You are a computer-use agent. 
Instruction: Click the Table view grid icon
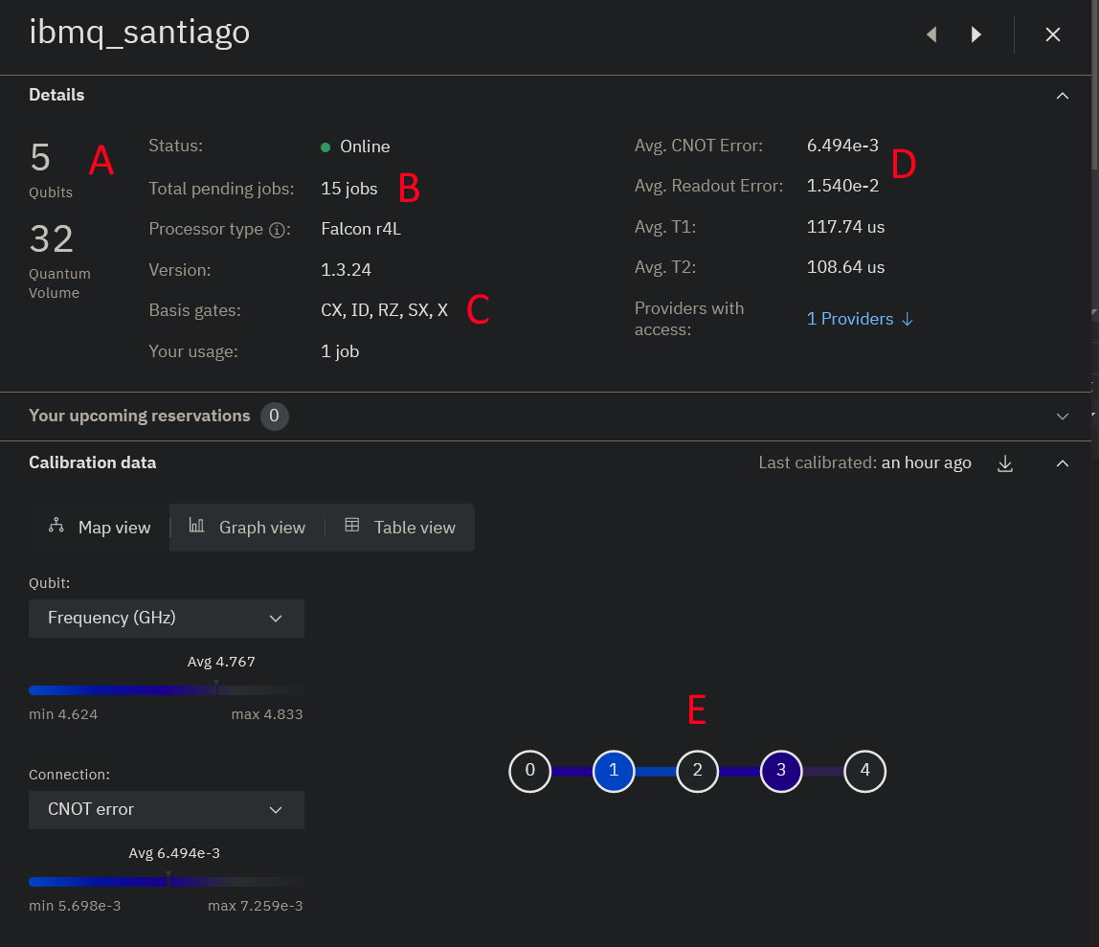(352, 525)
